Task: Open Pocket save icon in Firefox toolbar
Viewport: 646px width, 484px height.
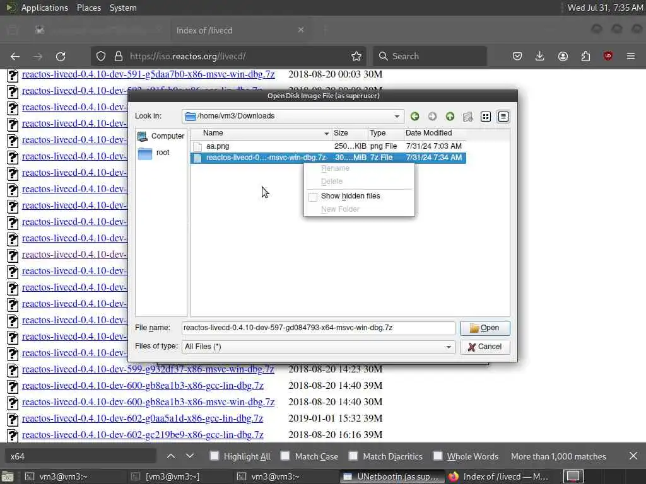Action: click(517, 56)
